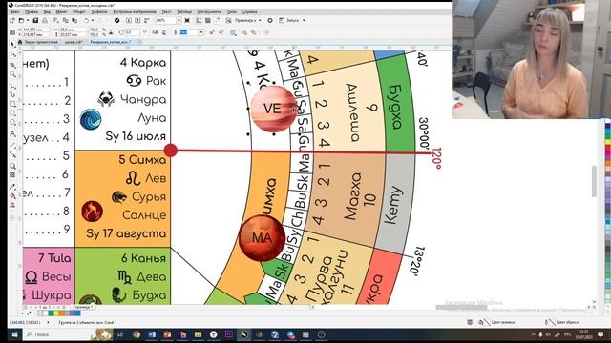Pick the yellow swatch in document palette
This screenshot has width=611, height=343.
pos(56,313)
